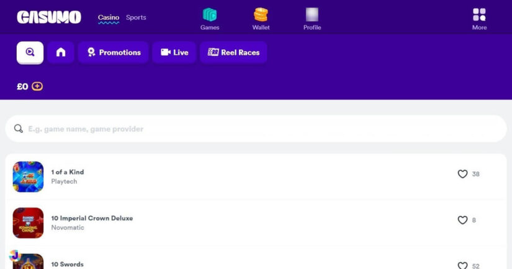Open the More menu grid icon
Viewport: 512px width, 269px height.
(x=479, y=15)
